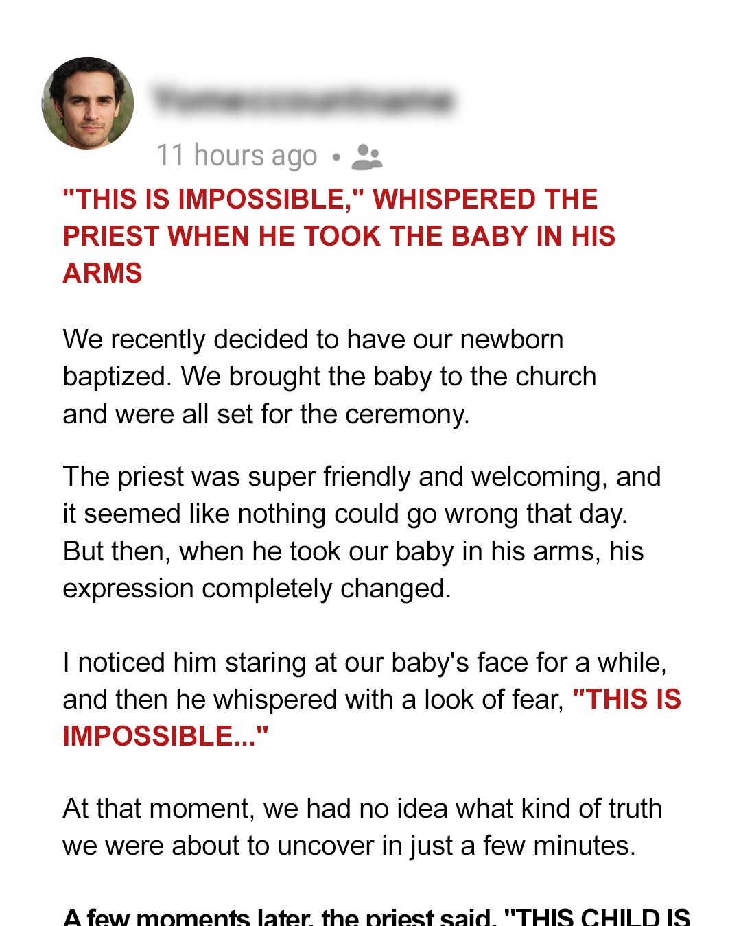Click the text 'expression completely changed.'

257,589
